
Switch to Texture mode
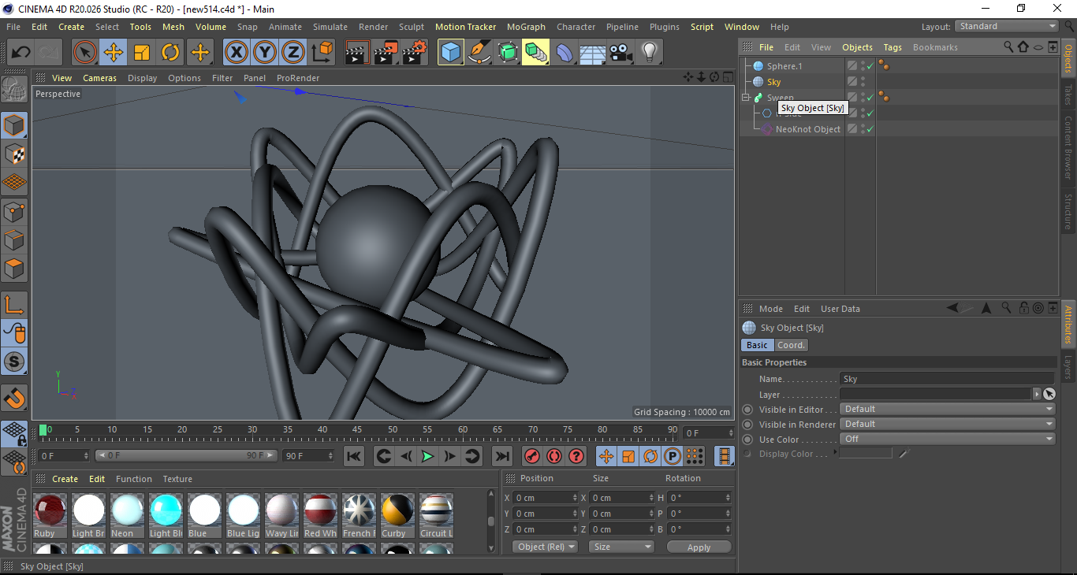[14, 154]
